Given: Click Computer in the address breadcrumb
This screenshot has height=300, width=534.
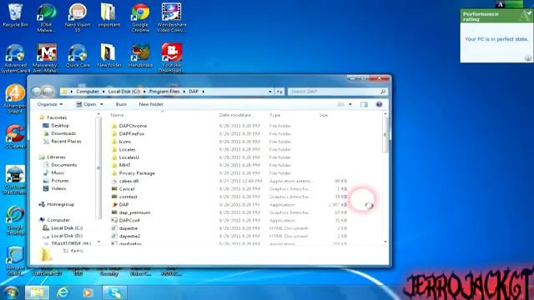Looking at the screenshot, I should click(88, 92).
